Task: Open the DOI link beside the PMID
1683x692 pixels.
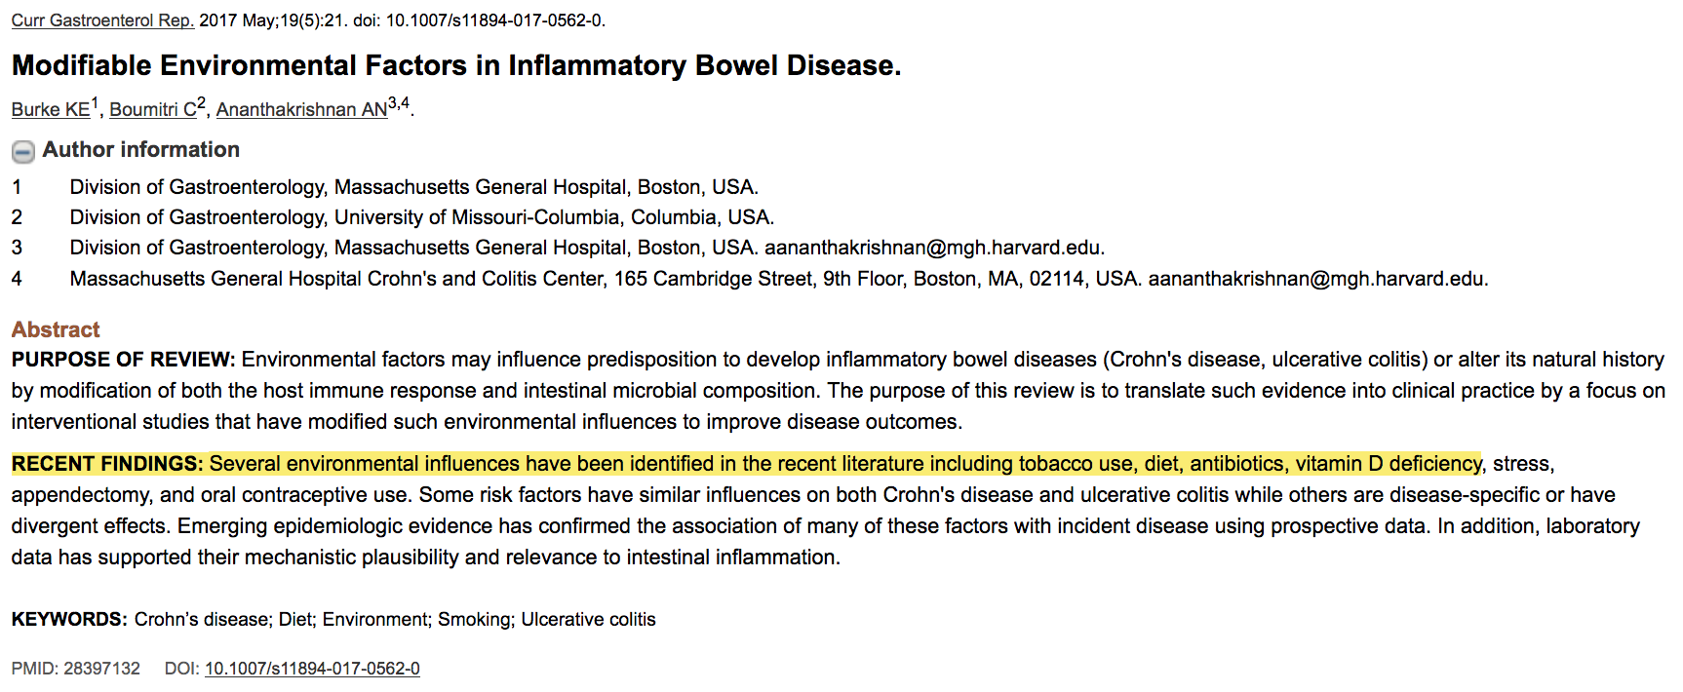Action: coord(312,669)
